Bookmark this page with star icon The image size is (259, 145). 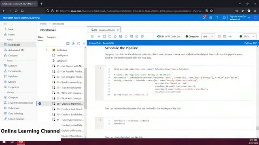211,11
